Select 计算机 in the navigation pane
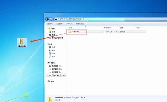Viewport: 167px width, 102px height. (52, 63)
